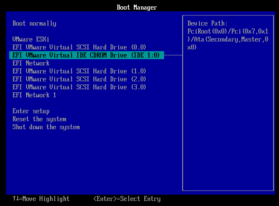Select EFI VMware Virtual SCSI Hard Drive (2.0)
The width and height of the screenshot is (279, 206).
(79, 79)
